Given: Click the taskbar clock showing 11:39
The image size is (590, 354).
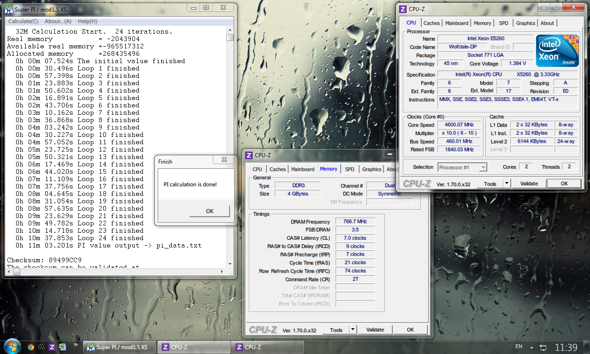Looking at the screenshot, I should coord(566,347).
